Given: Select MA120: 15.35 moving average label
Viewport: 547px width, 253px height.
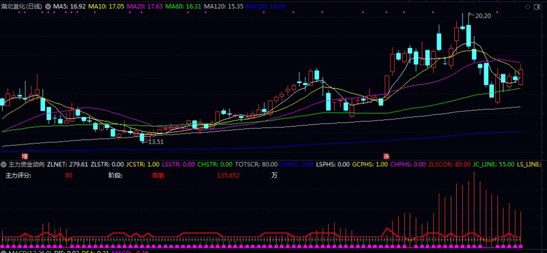Looking at the screenshot, I should [224, 6].
